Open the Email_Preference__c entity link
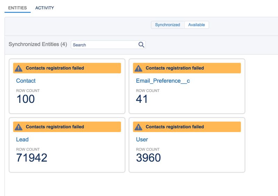Screen dimensions: 278x196 click(x=163, y=81)
